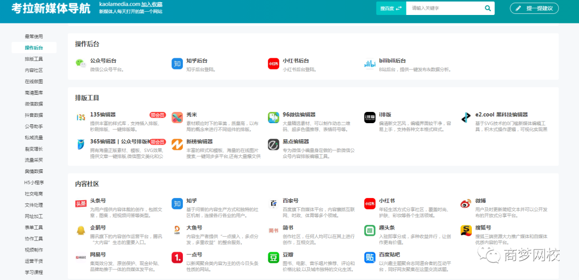Open the 豆瓣 green icon
The image size is (579, 280).
tap(273, 258)
